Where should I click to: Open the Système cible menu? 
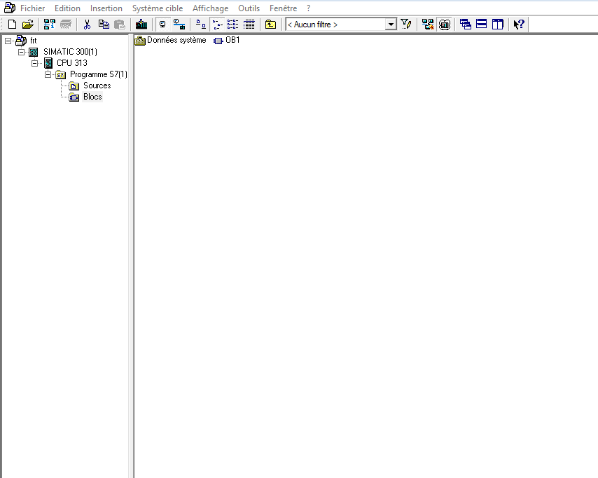[x=158, y=8]
